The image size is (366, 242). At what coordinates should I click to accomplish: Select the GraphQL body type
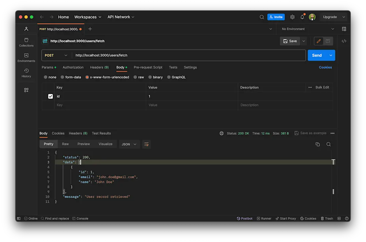pos(176,77)
